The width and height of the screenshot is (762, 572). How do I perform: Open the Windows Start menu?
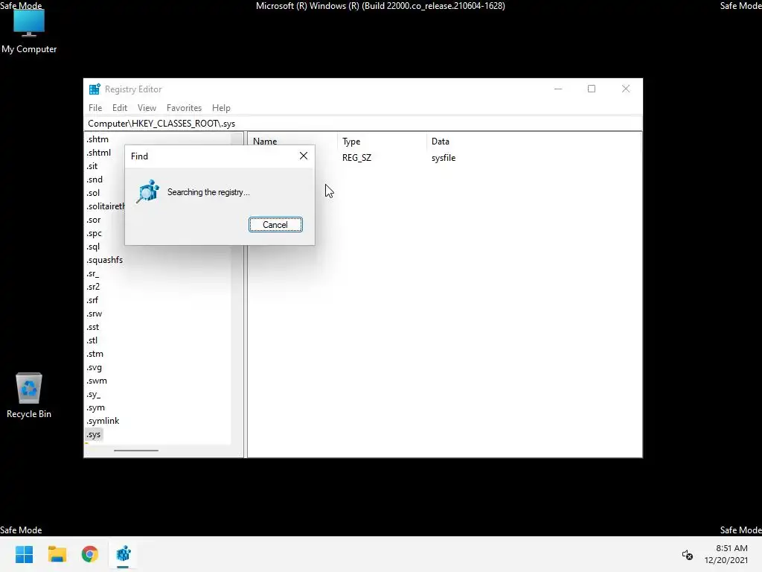pyautogui.click(x=24, y=554)
